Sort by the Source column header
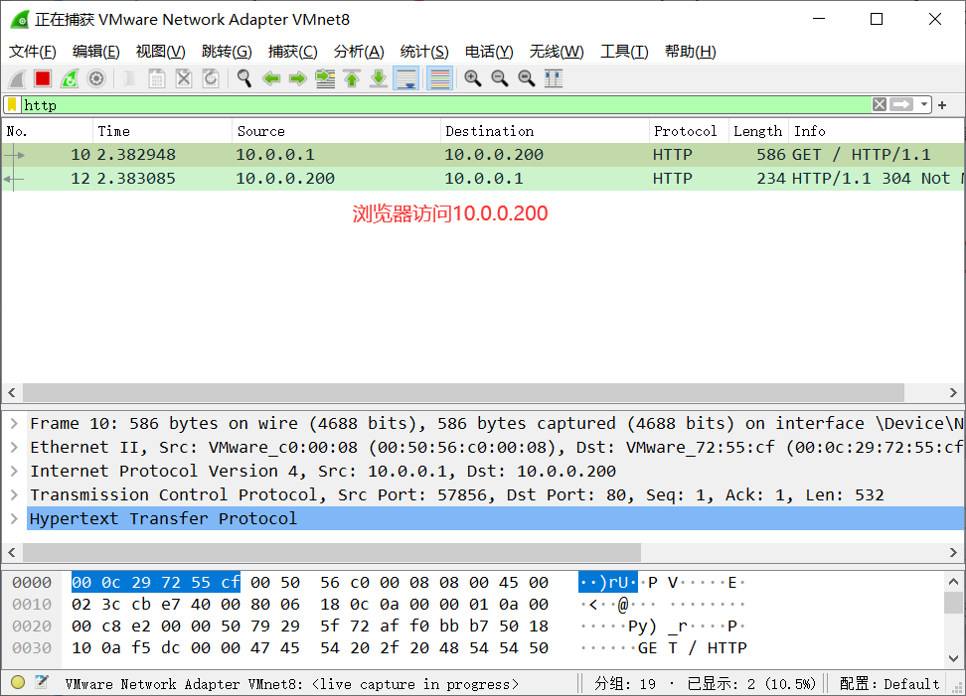This screenshot has width=966, height=696. (336, 131)
